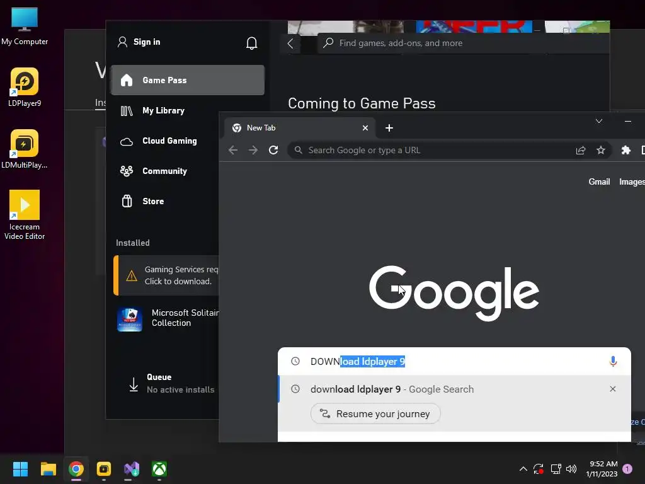Image resolution: width=645 pixels, height=484 pixels.
Task: Open Xbox notifications bell
Action: pos(251,43)
